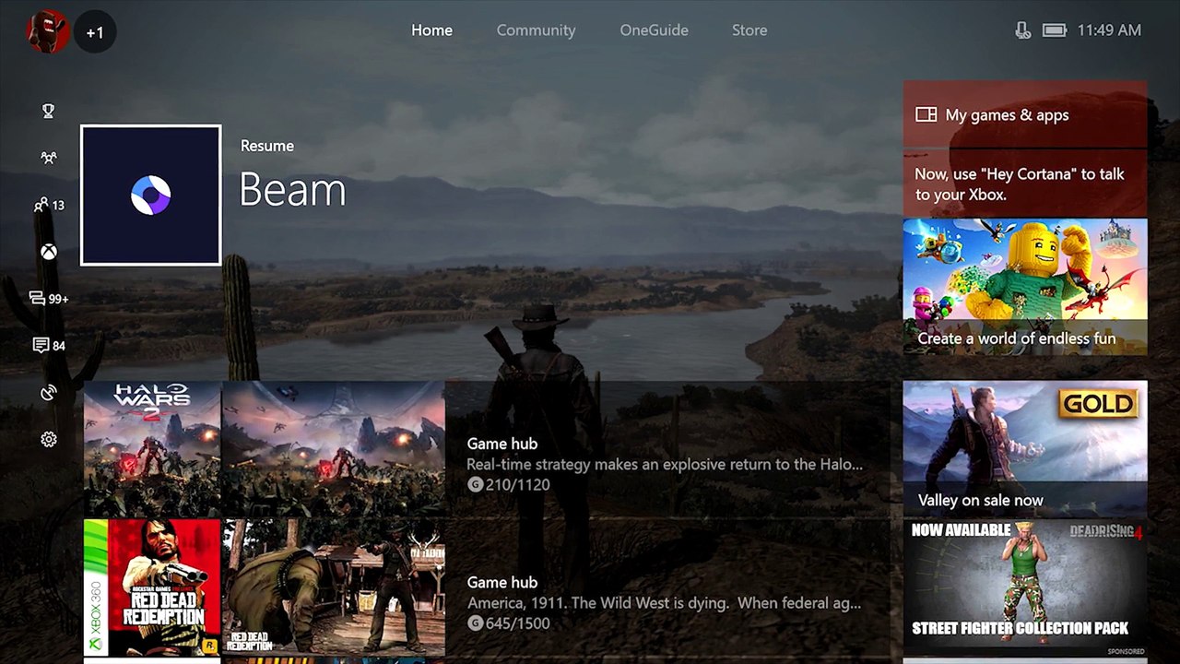Image resolution: width=1180 pixels, height=664 pixels.
Task: Click the Sponsored label
Action: 1126,651
